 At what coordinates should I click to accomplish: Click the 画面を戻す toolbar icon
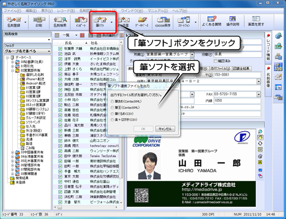tap(256, 21)
